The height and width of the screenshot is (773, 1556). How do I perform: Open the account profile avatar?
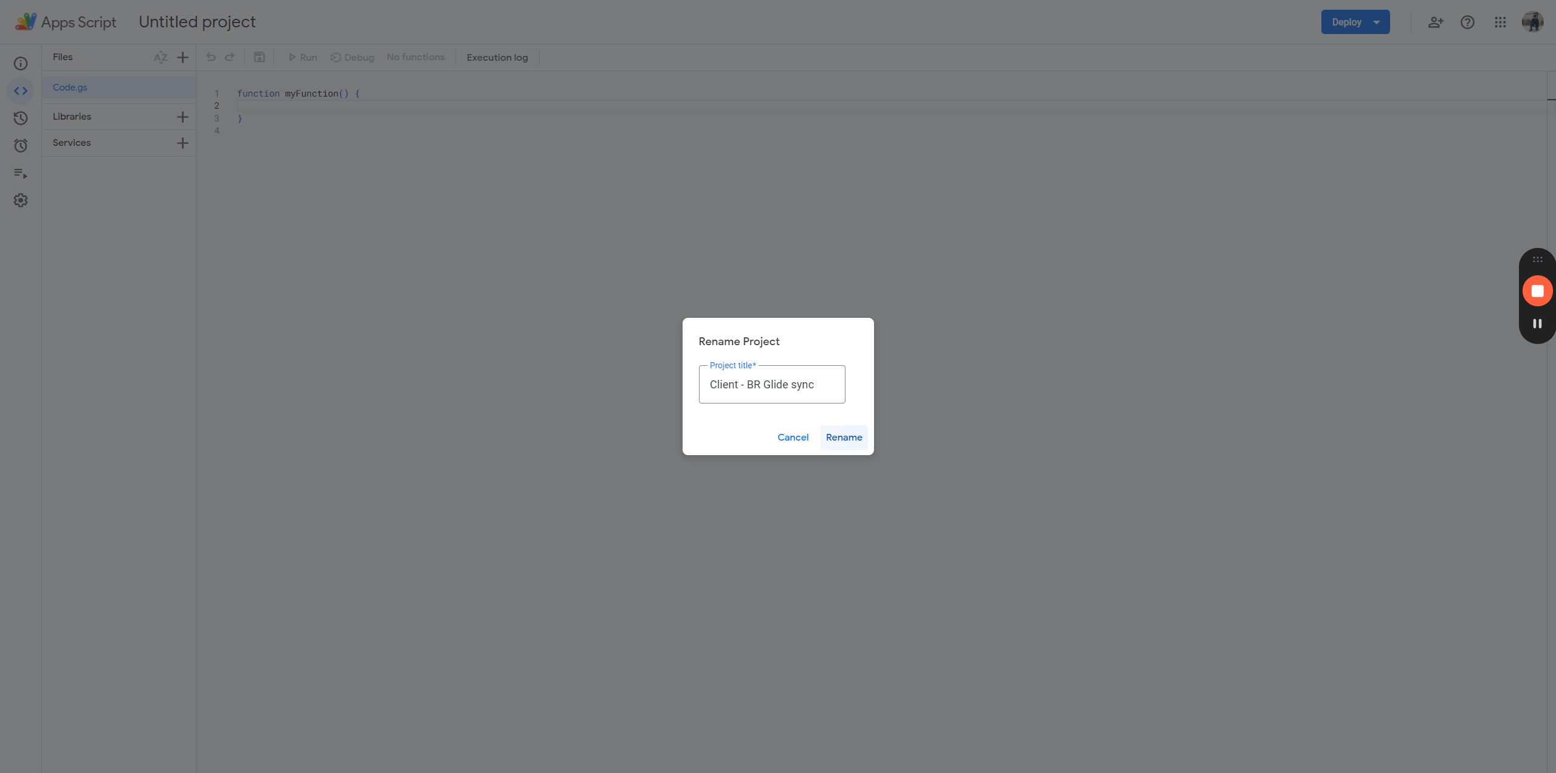(x=1533, y=22)
